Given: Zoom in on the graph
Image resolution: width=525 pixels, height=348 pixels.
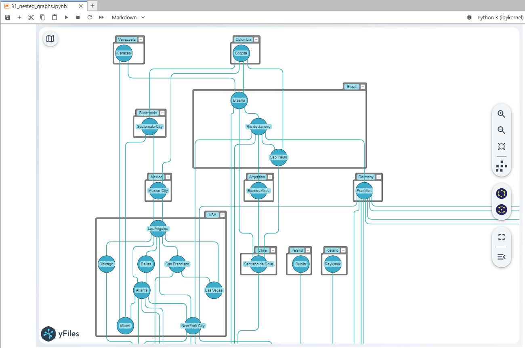Looking at the screenshot, I should click(x=502, y=114).
